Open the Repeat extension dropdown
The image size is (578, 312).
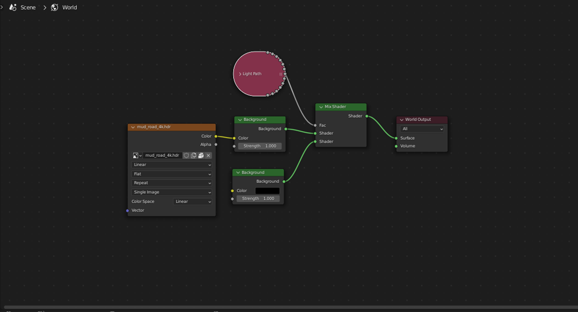pos(172,183)
